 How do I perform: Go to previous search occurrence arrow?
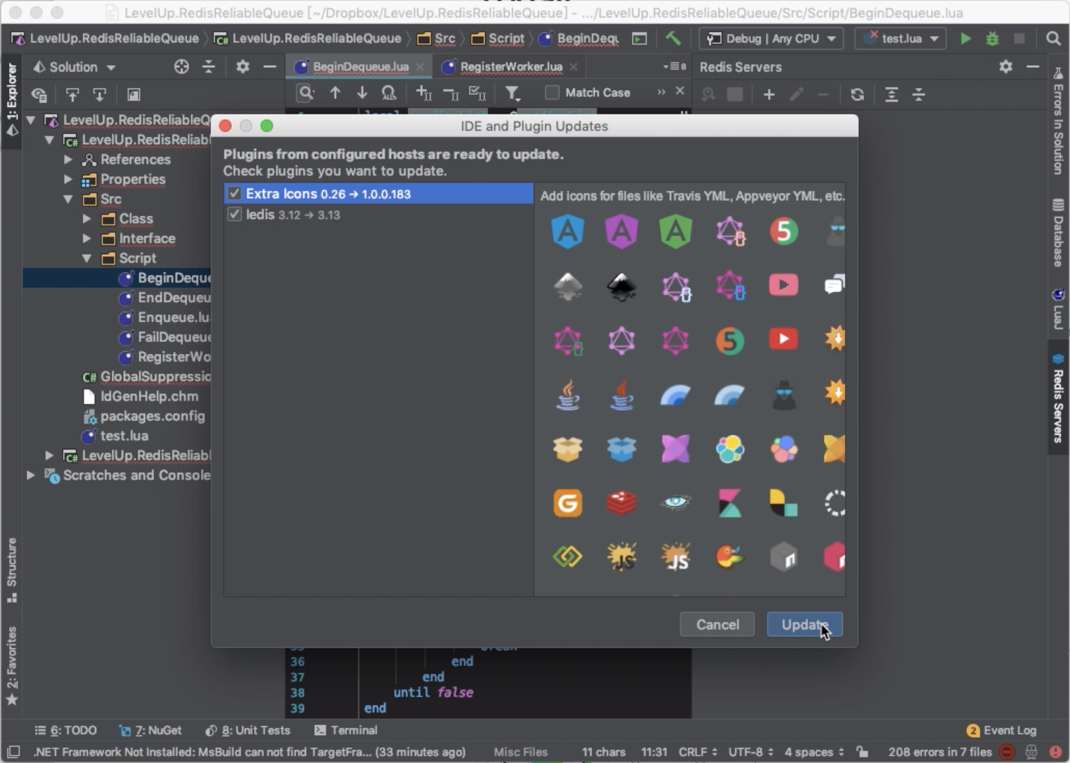coord(335,92)
